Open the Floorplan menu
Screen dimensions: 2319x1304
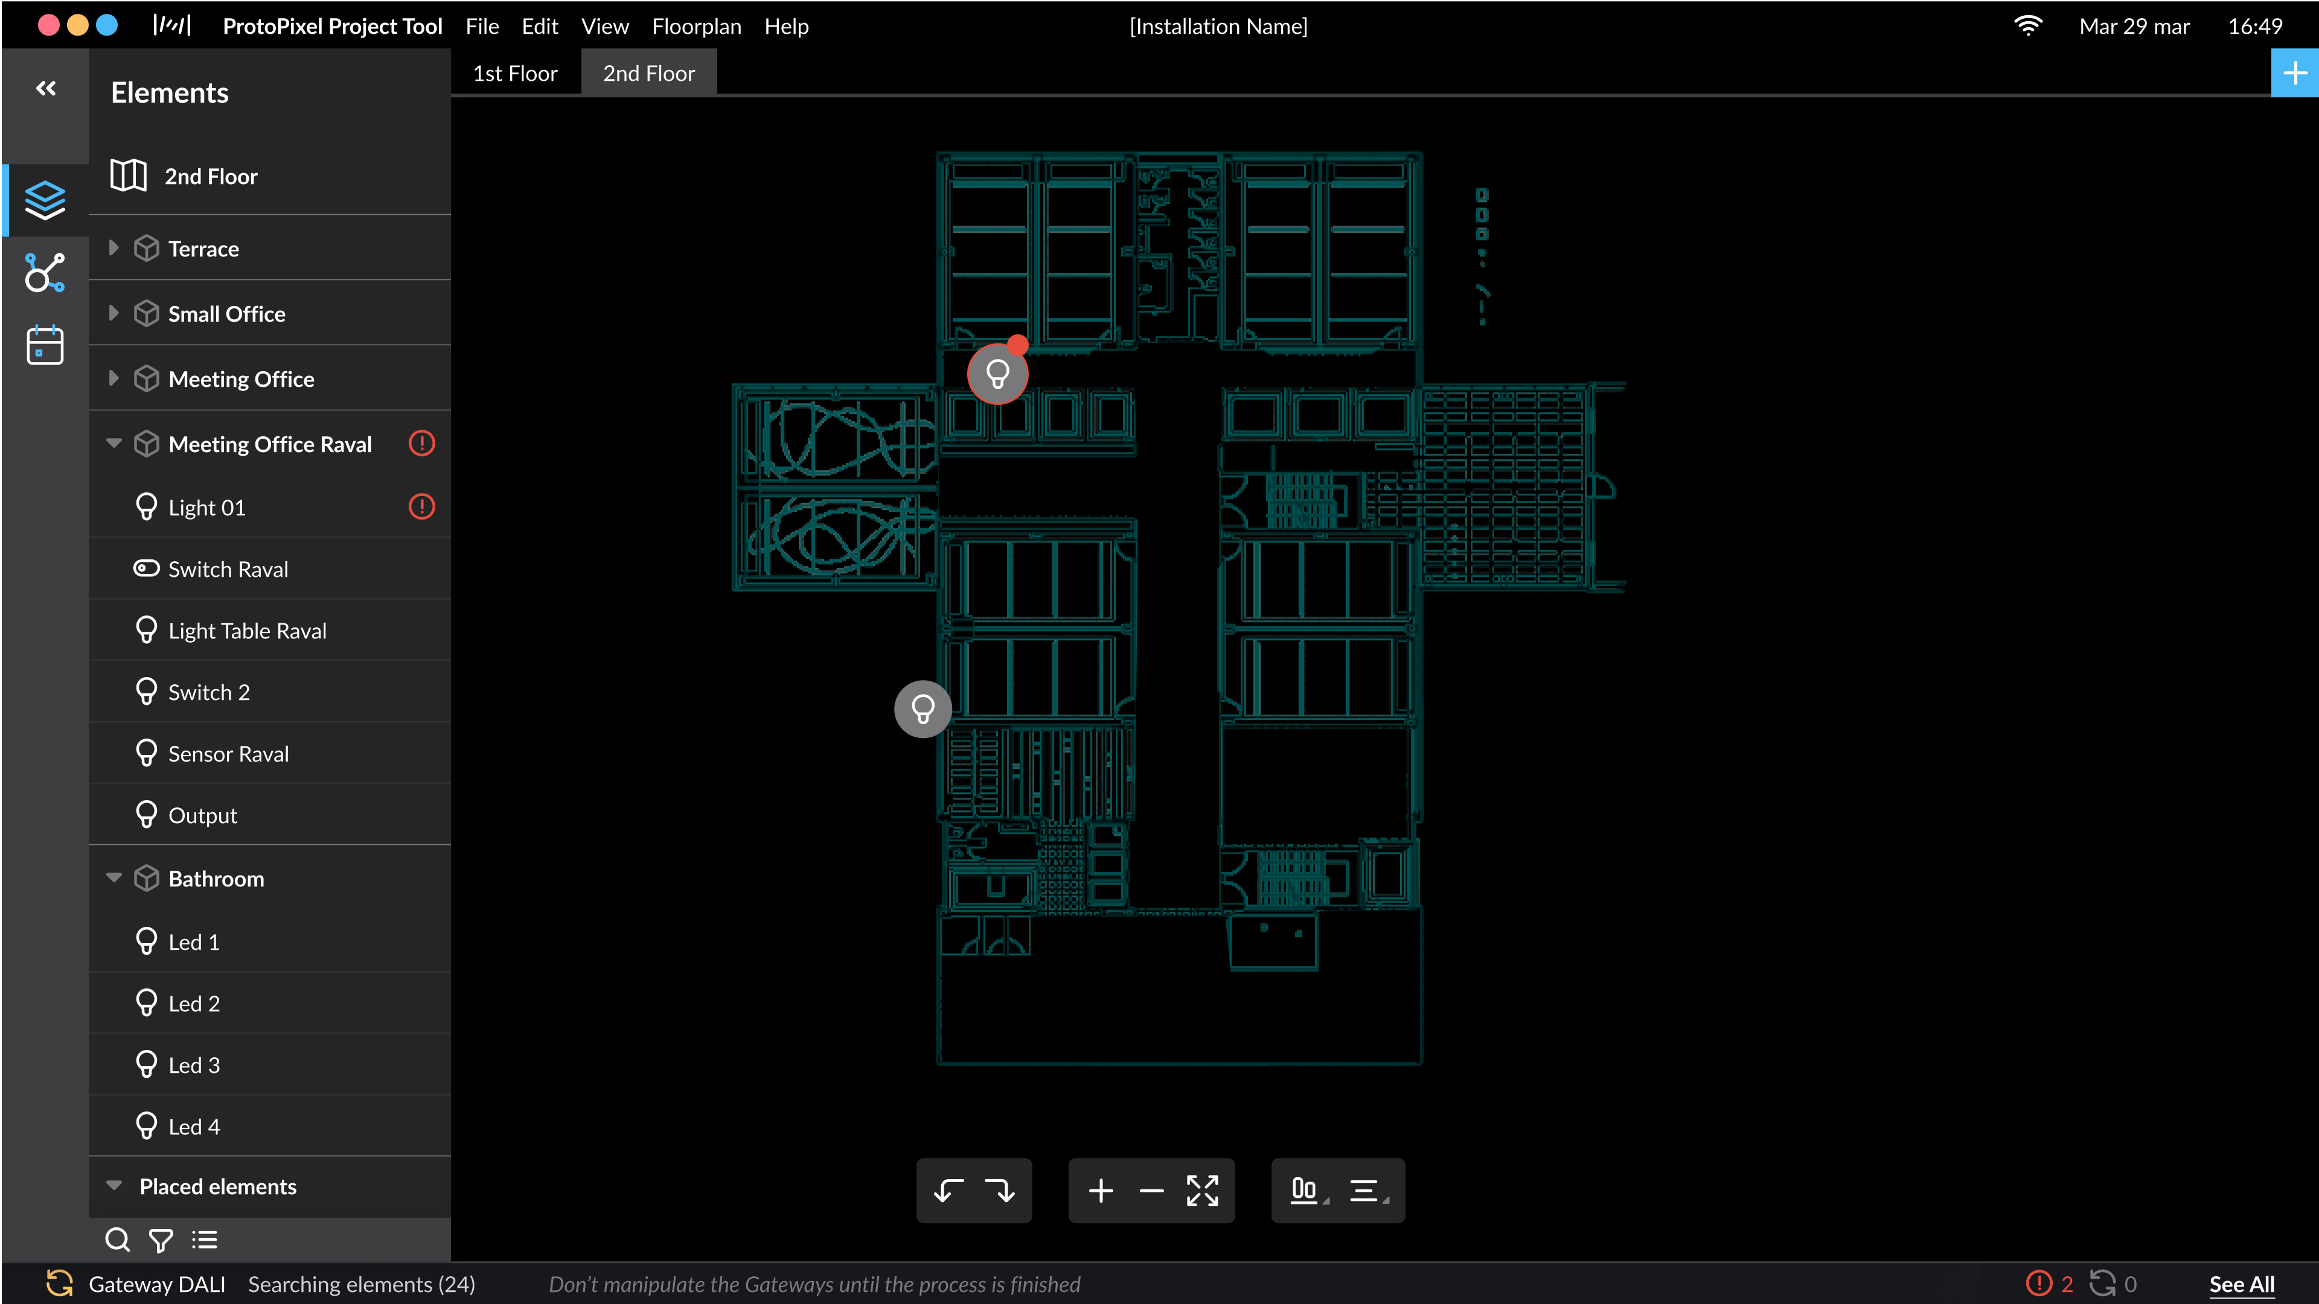pyautogui.click(x=697, y=26)
